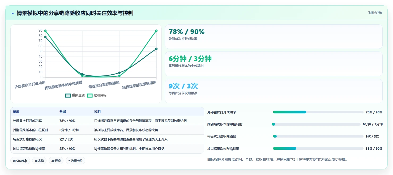
Task: Open the 78% / 90% data card
Action: (274, 37)
